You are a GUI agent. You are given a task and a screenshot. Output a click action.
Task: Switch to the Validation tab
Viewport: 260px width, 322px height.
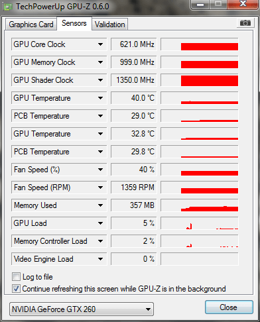pos(110,25)
